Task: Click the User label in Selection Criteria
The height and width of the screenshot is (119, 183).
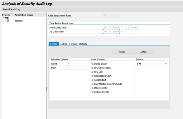Action: [x=53, y=68]
